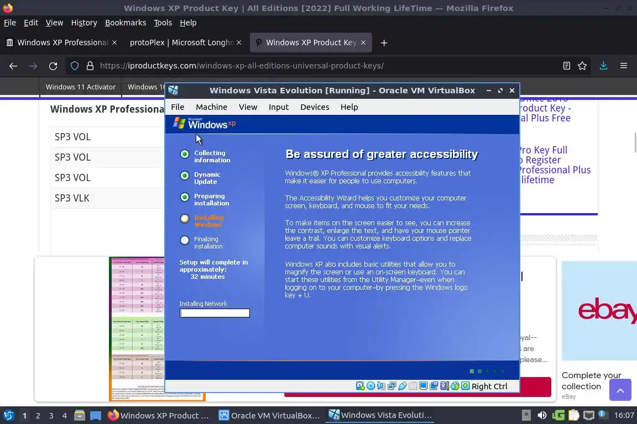Close the protoPlex tab

[x=239, y=43]
